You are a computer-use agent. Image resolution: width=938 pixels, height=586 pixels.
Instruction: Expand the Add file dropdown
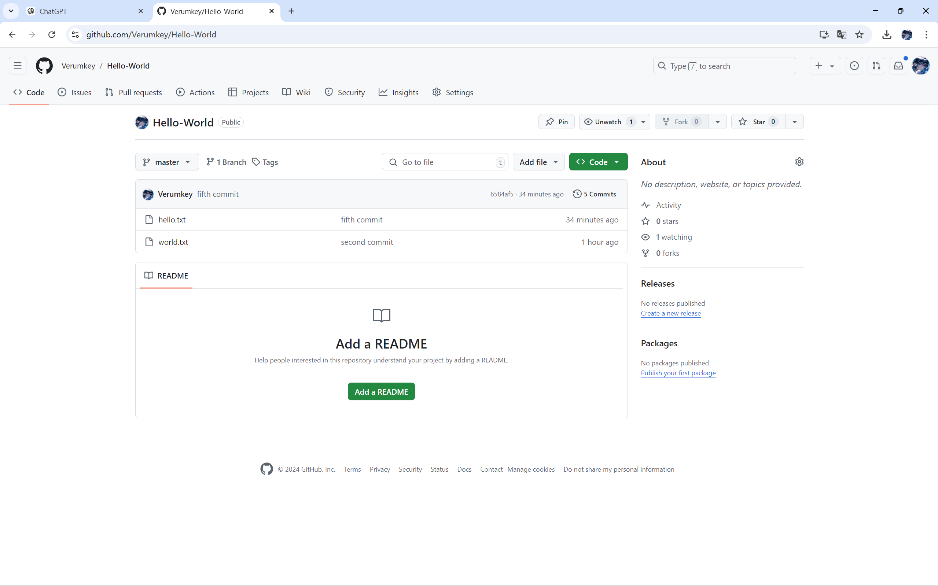pyautogui.click(x=539, y=162)
